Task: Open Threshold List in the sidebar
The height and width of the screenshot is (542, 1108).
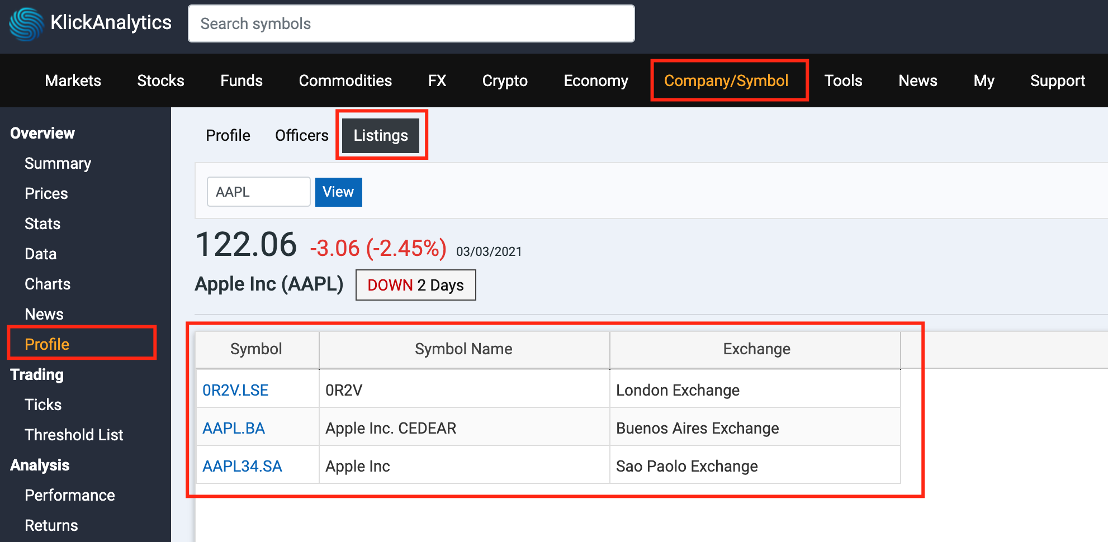Action: 74,435
